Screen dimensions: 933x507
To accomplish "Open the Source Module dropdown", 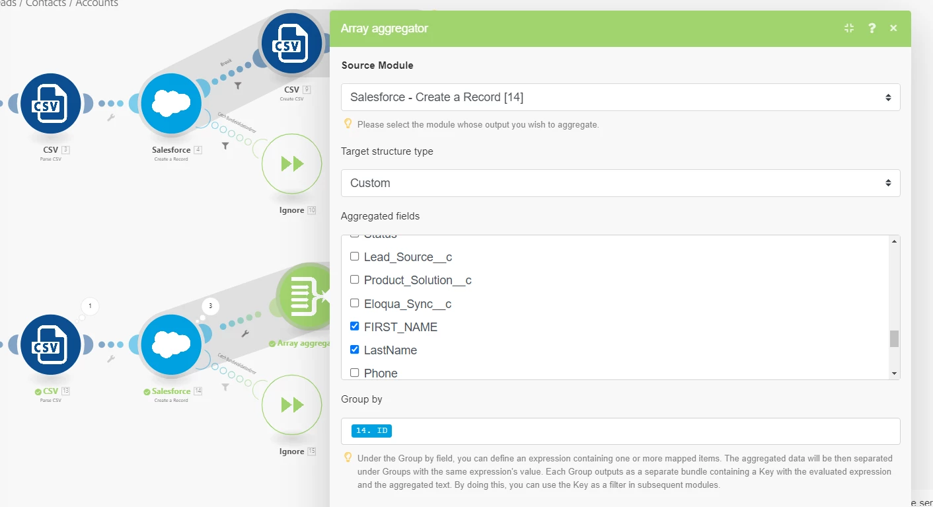I will (x=620, y=97).
